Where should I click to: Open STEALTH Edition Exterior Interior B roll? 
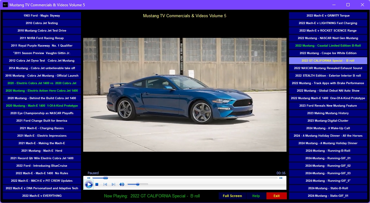[x=328, y=76]
